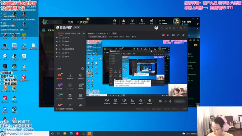Click the gift box icon above the preview
This screenshot has height=136, width=242.
point(163,35)
